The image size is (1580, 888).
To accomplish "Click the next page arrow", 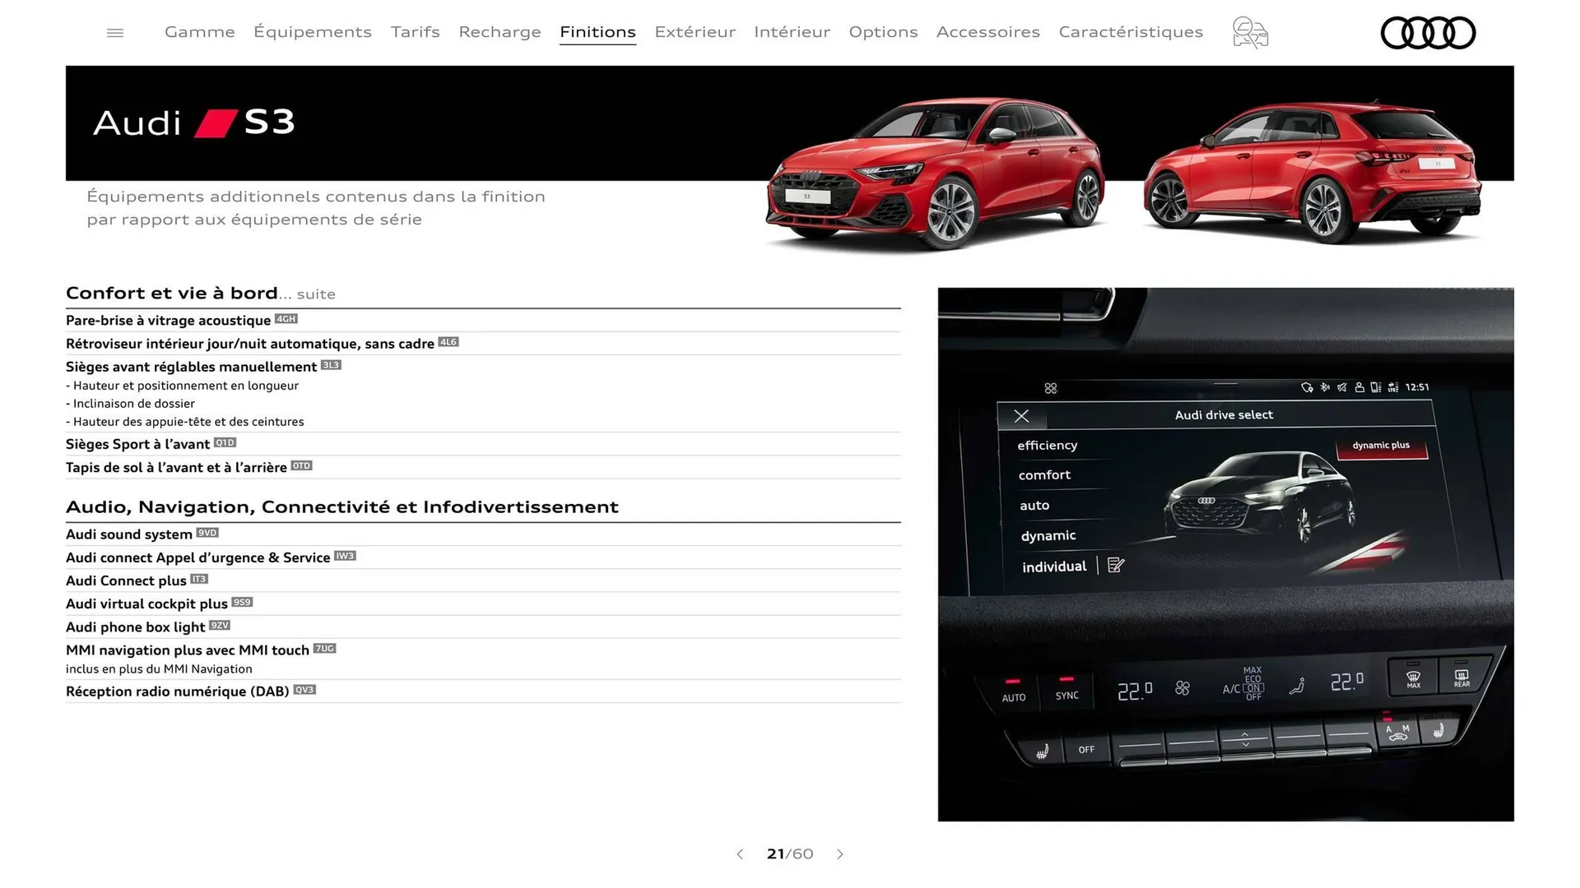I will (840, 854).
